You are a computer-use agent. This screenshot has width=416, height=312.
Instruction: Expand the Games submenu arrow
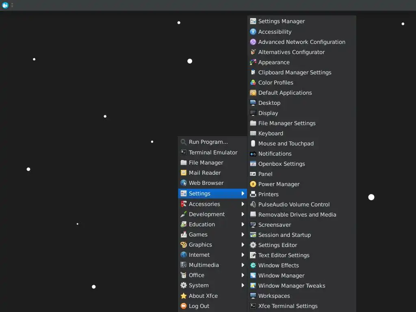pyautogui.click(x=243, y=234)
